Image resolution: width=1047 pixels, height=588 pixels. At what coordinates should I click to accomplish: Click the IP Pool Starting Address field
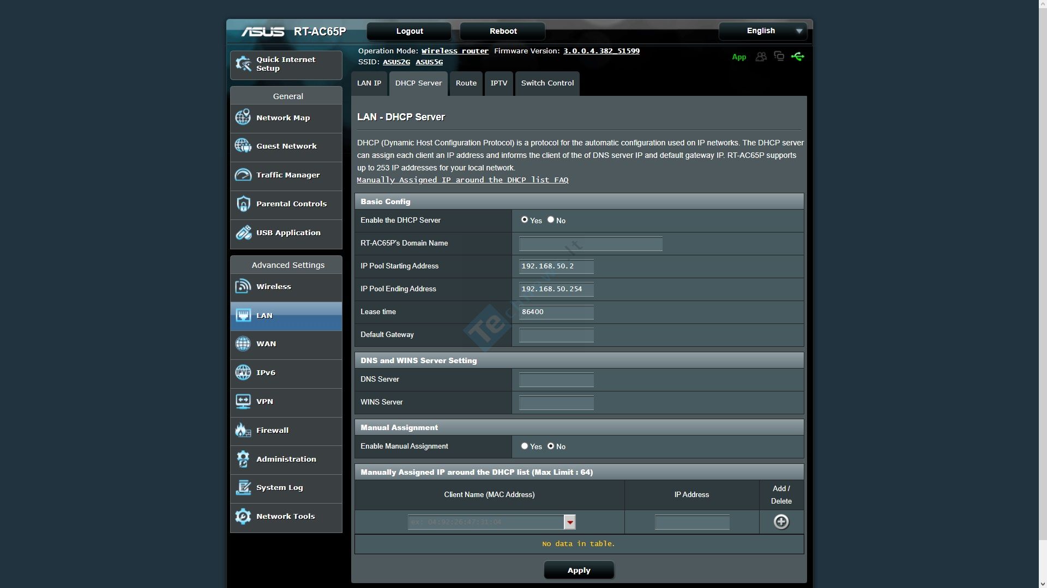[x=556, y=266]
